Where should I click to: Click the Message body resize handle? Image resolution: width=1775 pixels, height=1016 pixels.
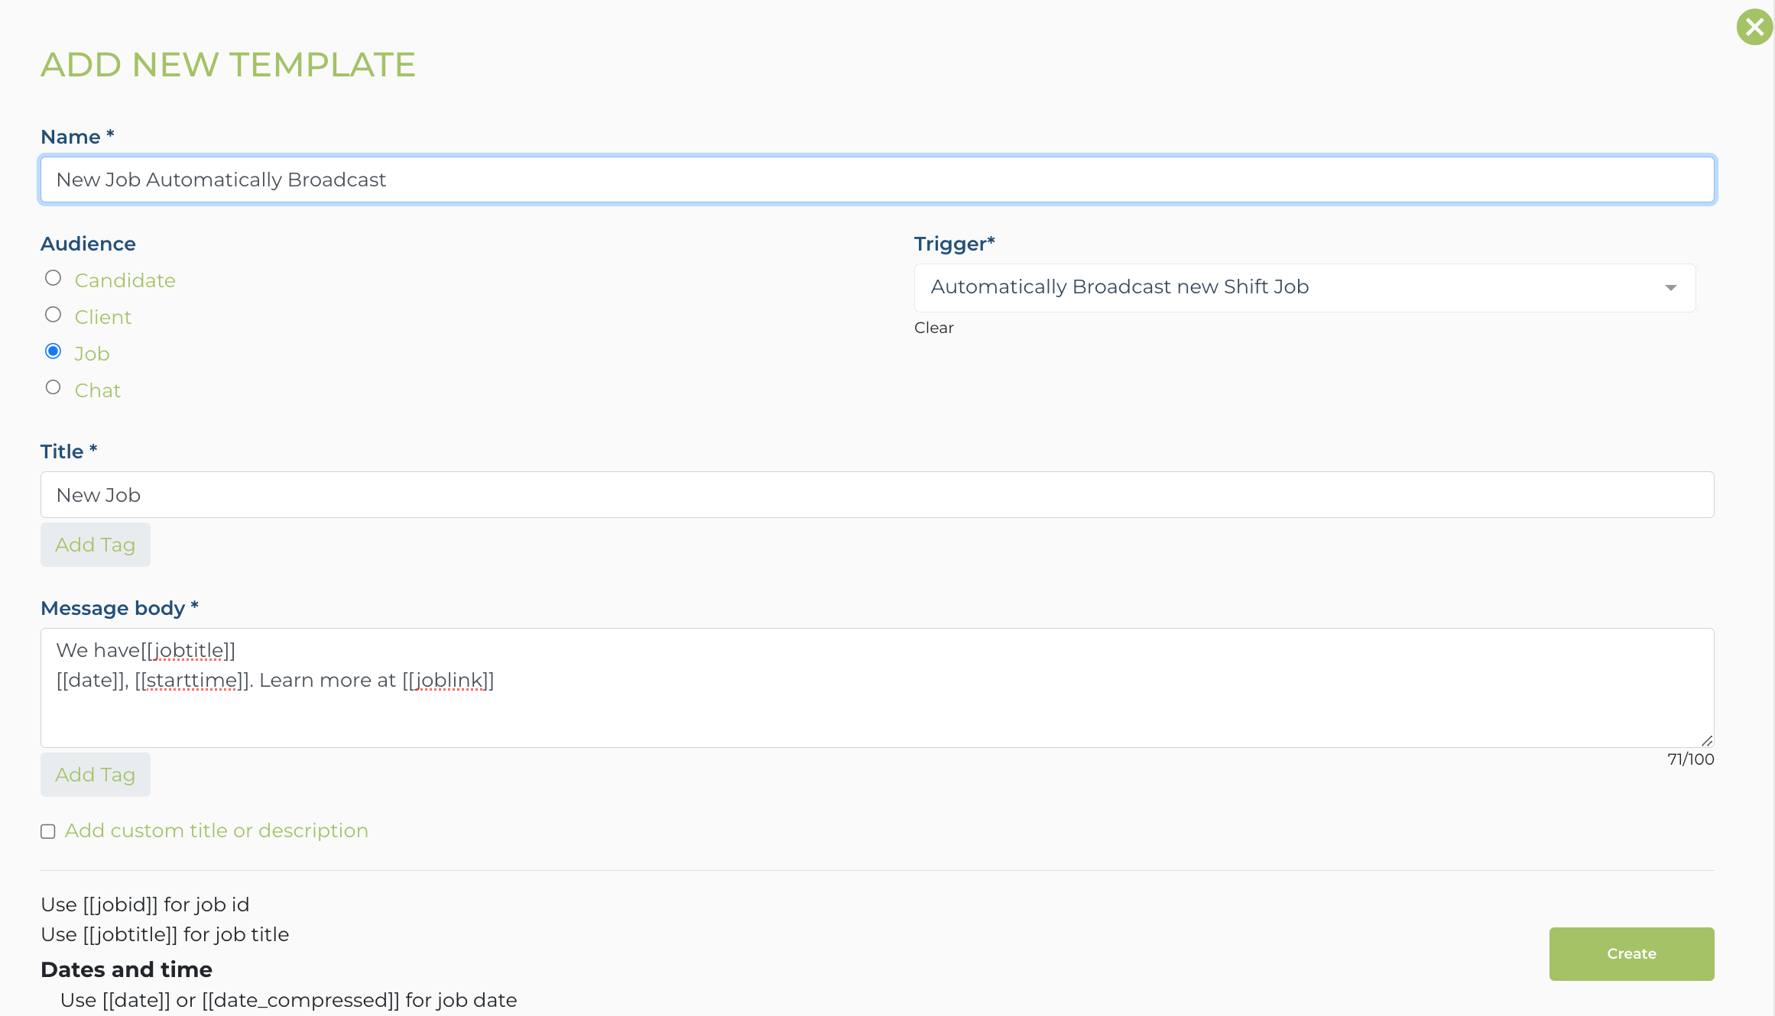tap(1707, 740)
